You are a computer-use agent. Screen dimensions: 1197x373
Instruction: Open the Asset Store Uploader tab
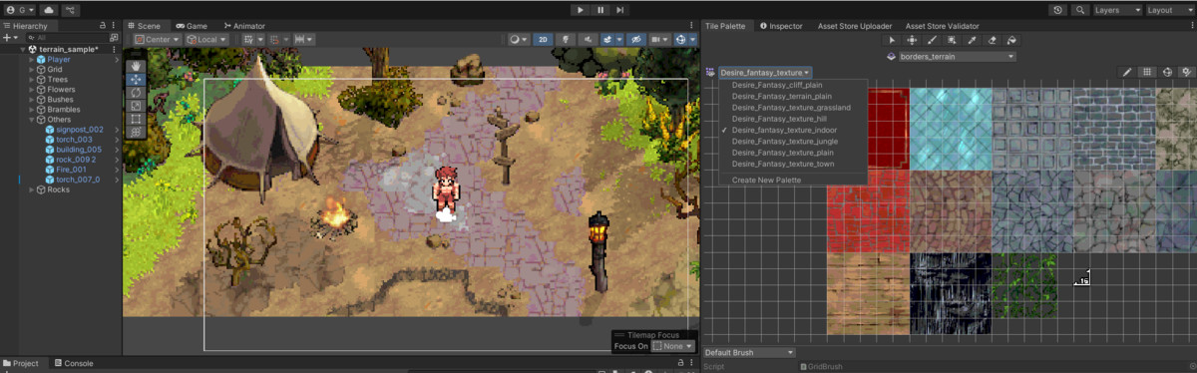pyautogui.click(x=854, y=25)
